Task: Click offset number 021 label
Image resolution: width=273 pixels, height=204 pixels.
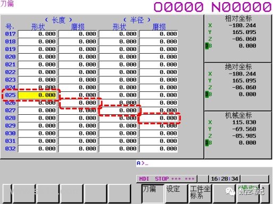Action: [11, 64]
